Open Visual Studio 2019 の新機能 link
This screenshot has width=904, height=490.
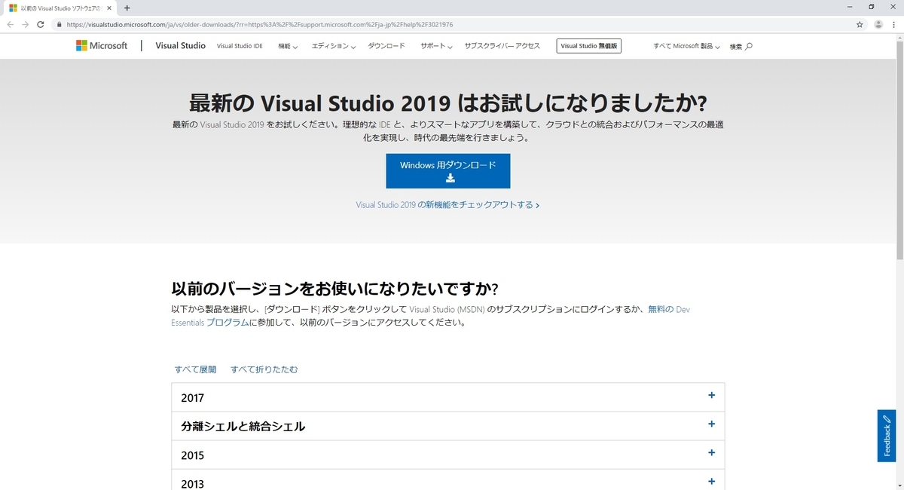coord(447,205)
